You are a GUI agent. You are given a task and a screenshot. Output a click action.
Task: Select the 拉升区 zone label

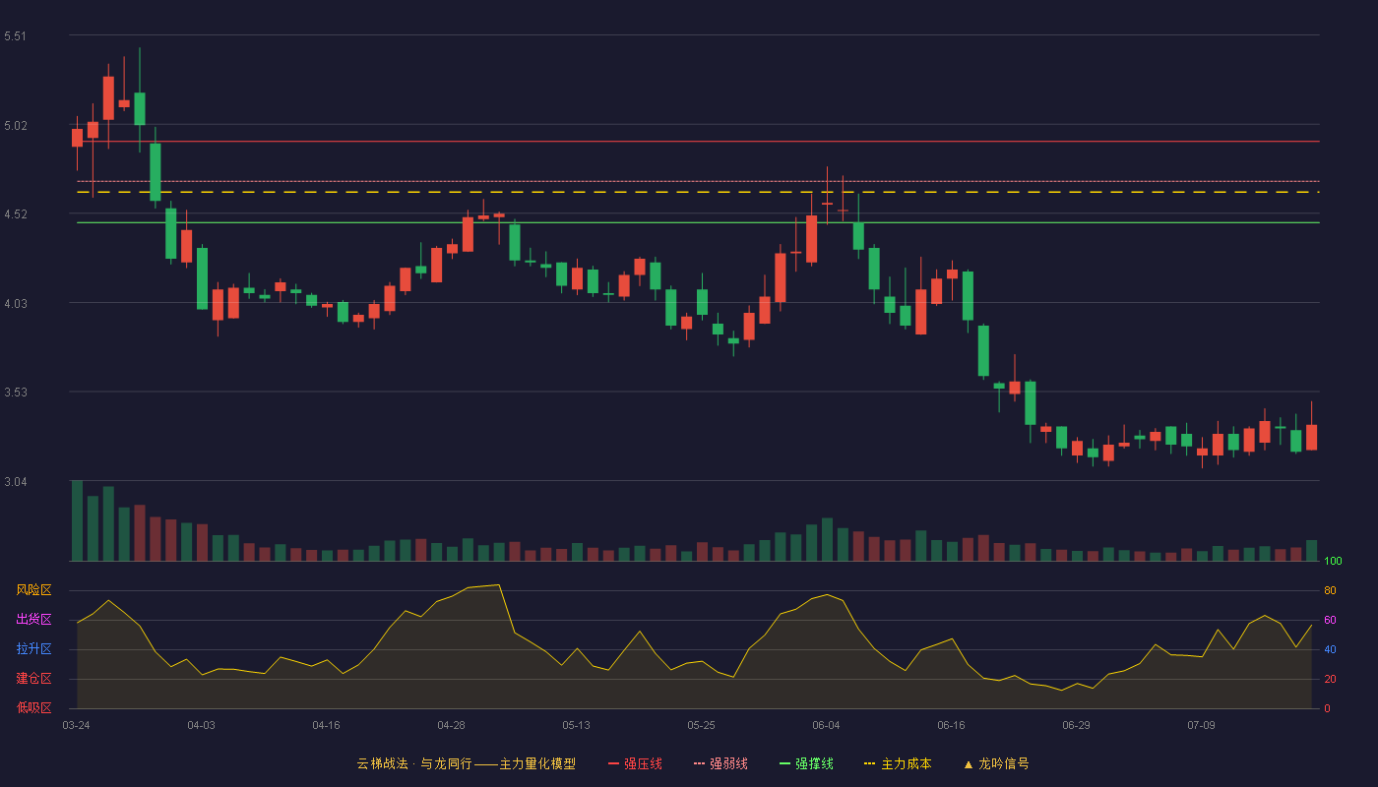[x=33, y=649]
